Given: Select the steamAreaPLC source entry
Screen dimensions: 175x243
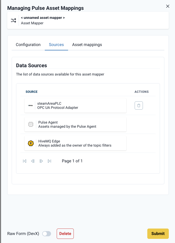Looking at the screenshot, I should point(75,105).
